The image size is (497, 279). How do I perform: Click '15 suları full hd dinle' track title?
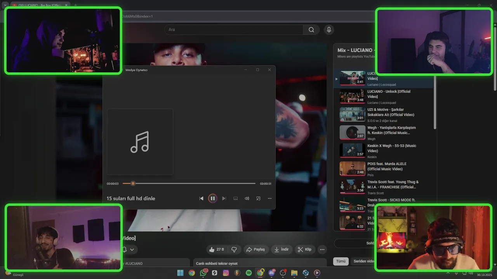click(x=131, y=198)
